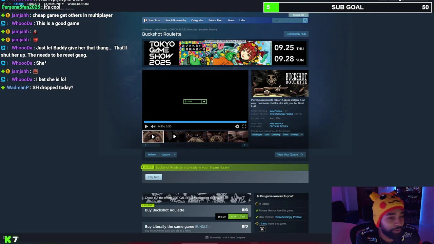
Task: Select the third screenshot thumbnail
Action: 196,137
